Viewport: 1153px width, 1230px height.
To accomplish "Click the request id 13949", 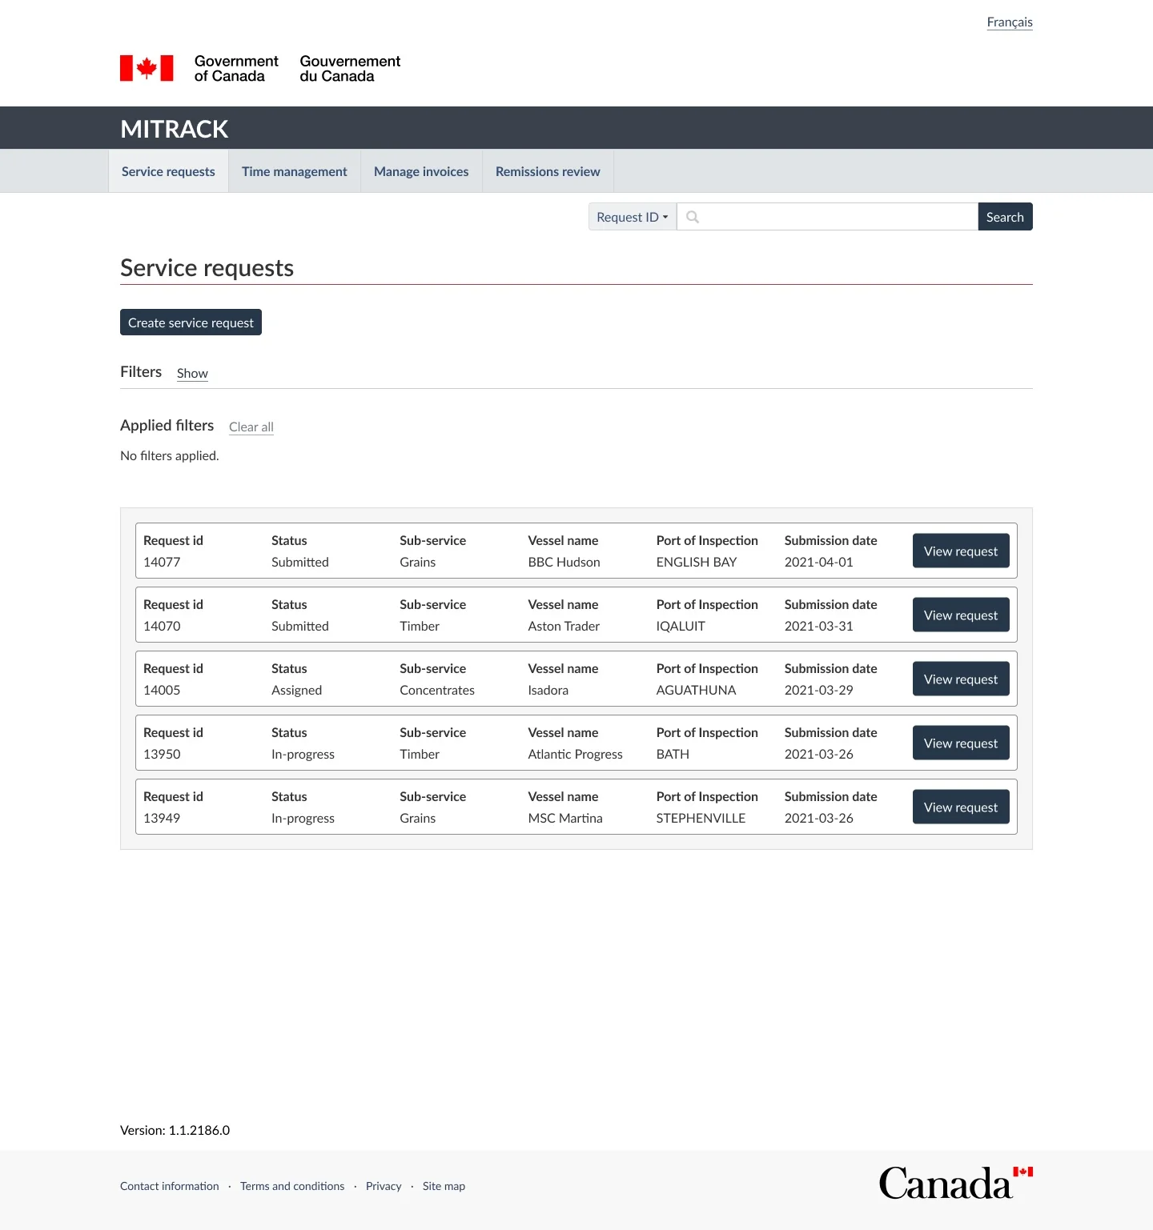I will click(162, 818).
